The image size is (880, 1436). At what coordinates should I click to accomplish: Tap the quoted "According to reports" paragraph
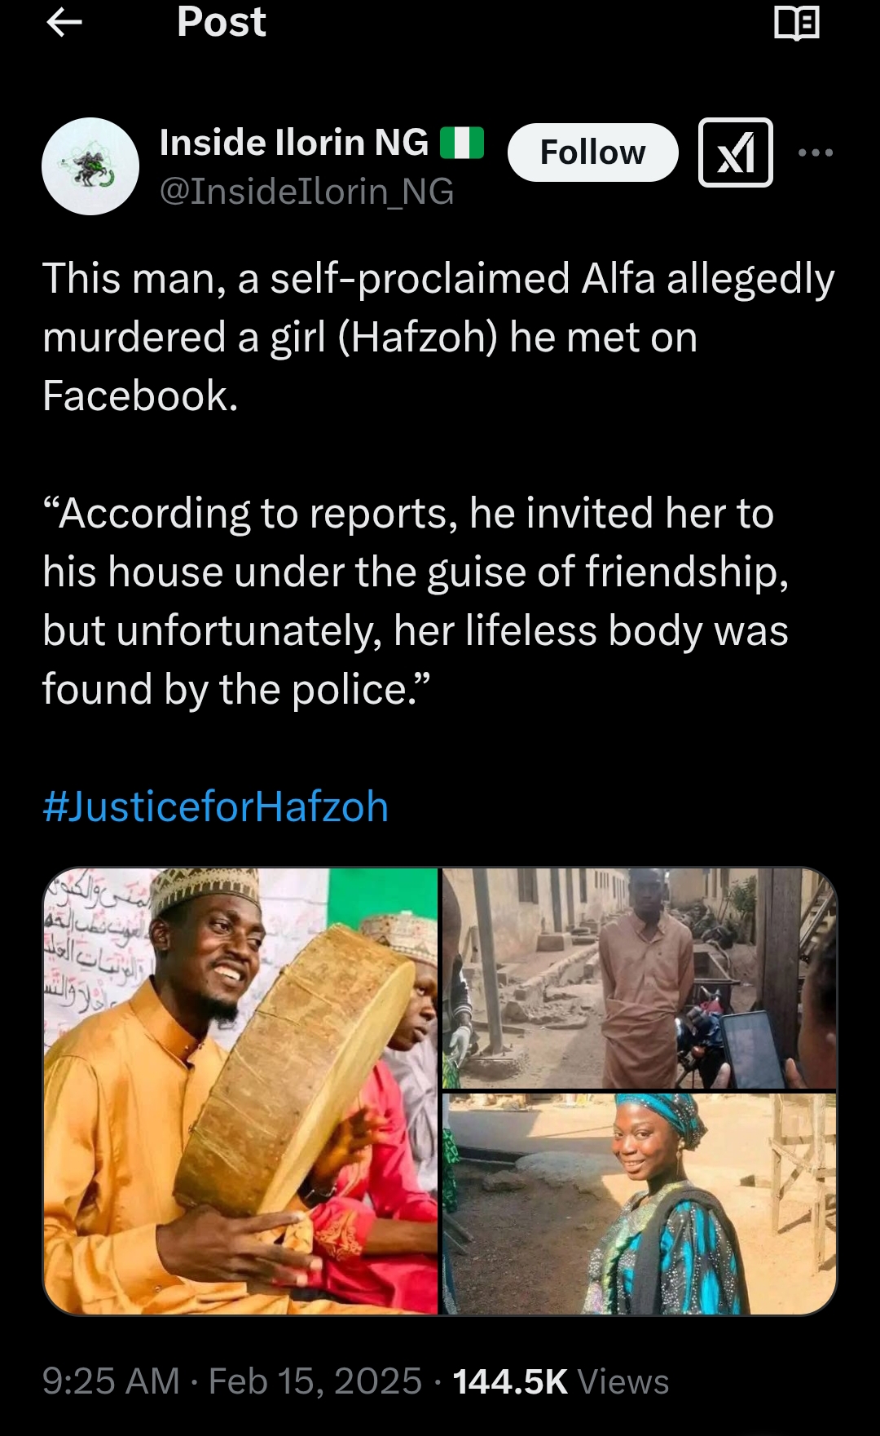pyautogui.click(x=416, y=601)
